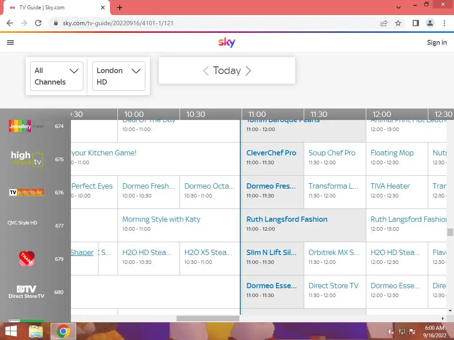Viewport: 454px width, 340px height.
Task: Open Chrome profile menu
Action: [430, 23]
